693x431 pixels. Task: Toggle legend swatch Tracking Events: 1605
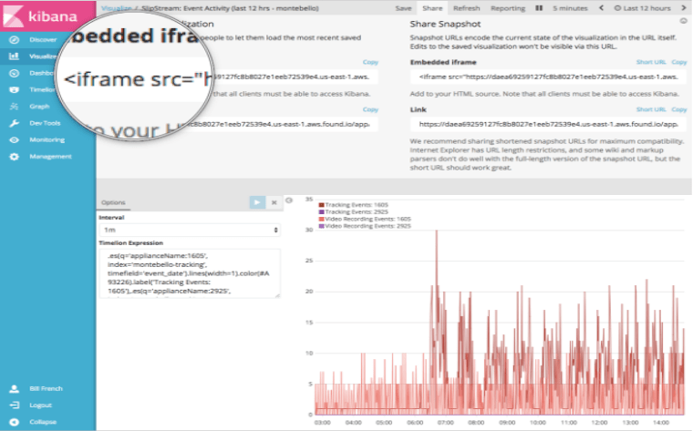pyautogui.click(x=322, y=205)
